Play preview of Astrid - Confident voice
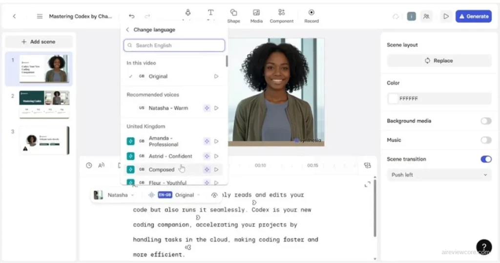 point(216,156)
